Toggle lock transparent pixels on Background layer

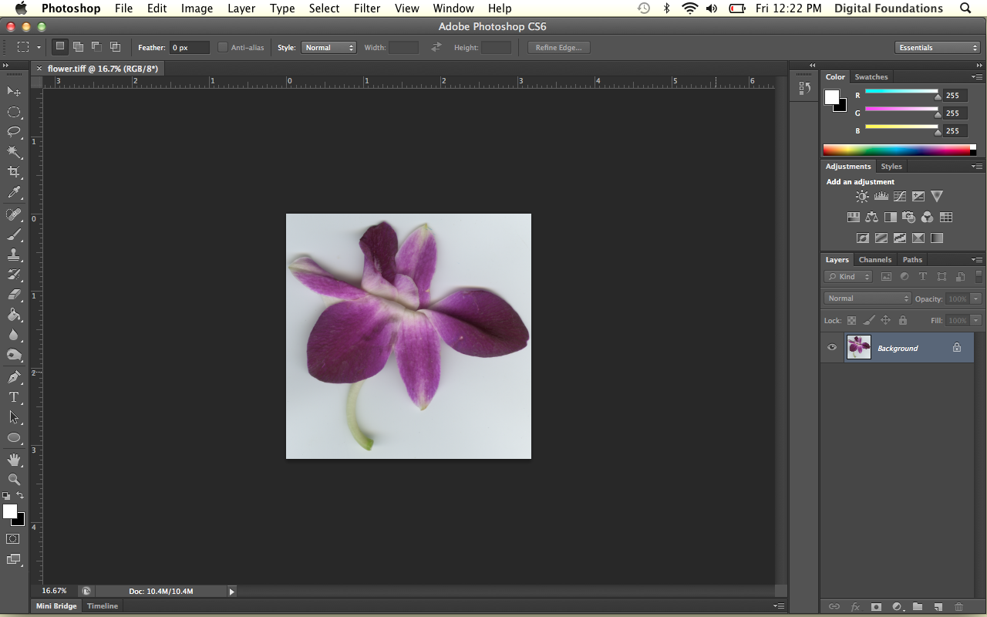851,320
